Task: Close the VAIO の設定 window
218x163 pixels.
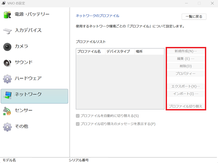Action: (212, 3)
